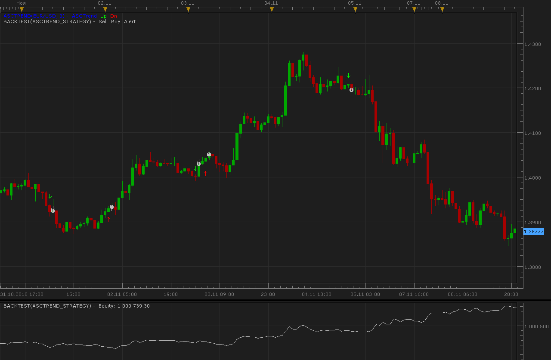The width and height of the screenshot is (551, 360).
Task: Click the 15:00 time axis label
Action: tap(74, 294)
